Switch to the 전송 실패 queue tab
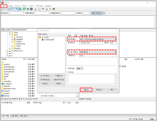Viewport: 157px width, 121px height. coord(15,116)
